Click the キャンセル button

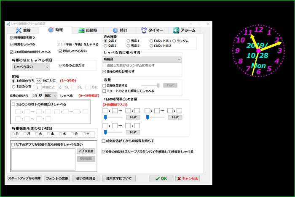pyautogui.click(x=188, y=179)
